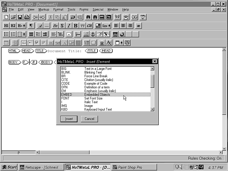The image size is (228, 171).
Task: Select FONT Set Font Size row
Action: (x=105, y=98)
